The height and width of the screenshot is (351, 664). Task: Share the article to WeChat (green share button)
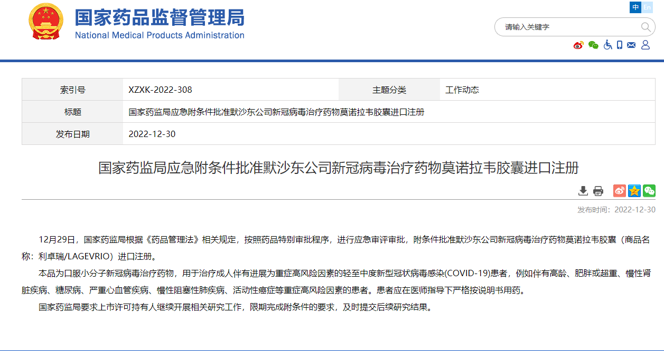pyautogui.click(x=649, y=191)
